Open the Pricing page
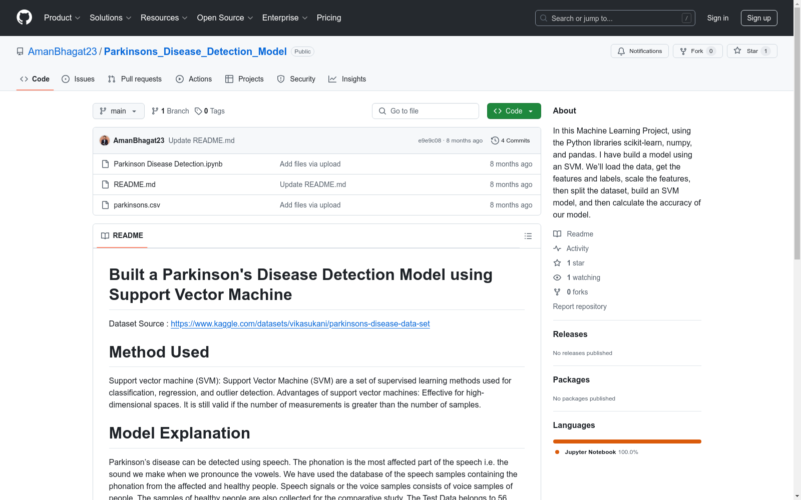The image size is (801, 500). [329, 18]
